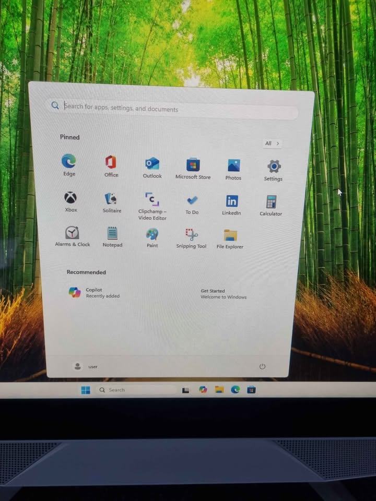Open Microsoft Store from the taskbar

251,390
